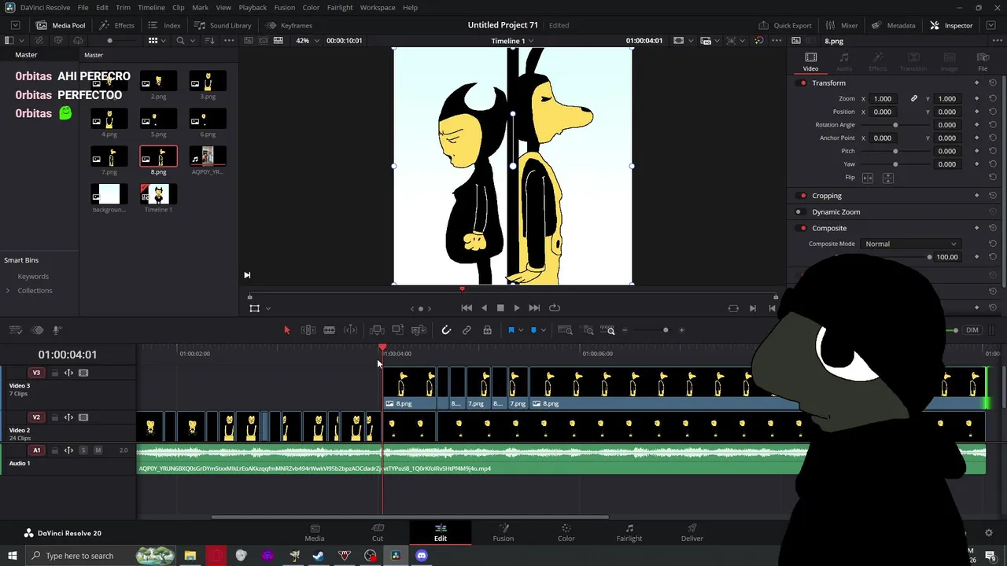Open the Sound Library panel
This screenshot has width=1007, height=566.
point(223,25)
